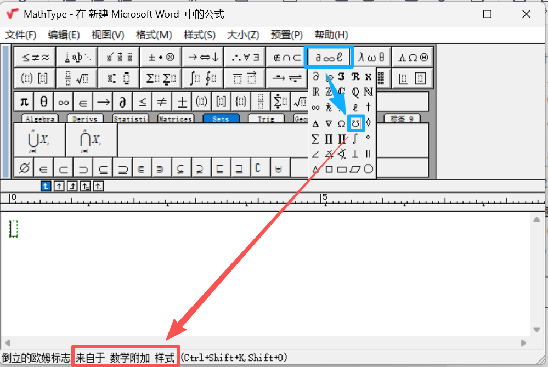Image resolution: width=548 pixels, height=367 pixels.
Task: Select the relational-aligned tab stop
Action: (x=85, y=187)
